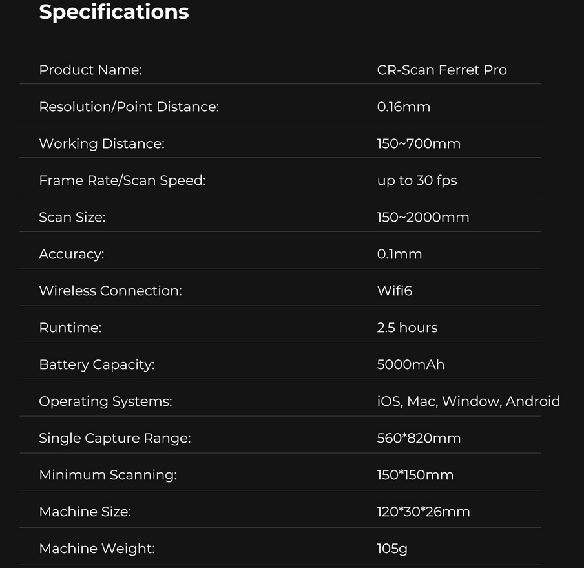Click the Machine Weight label

[97, 549]
